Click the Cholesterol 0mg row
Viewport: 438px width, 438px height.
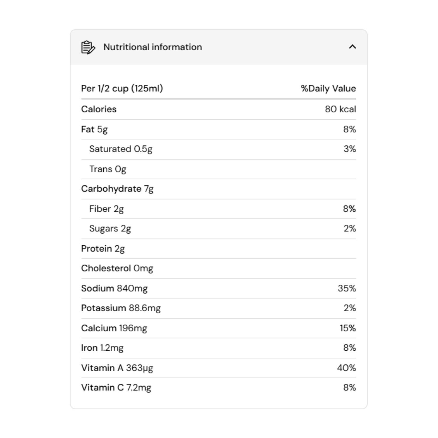(117, 268)
